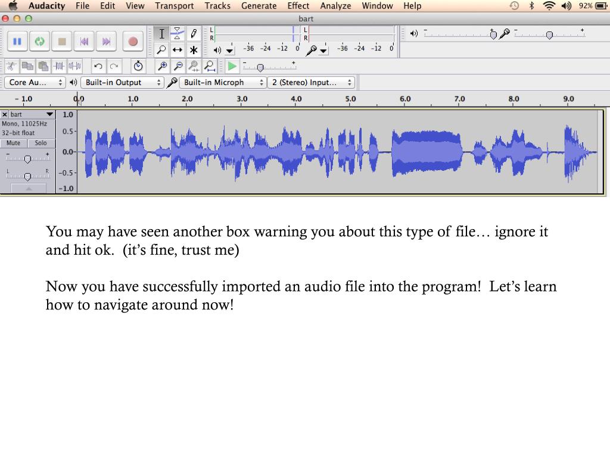Viewport: 610px width, 457px height.
Task: Select the Envelope tool
Action: (x=178, y=34)
